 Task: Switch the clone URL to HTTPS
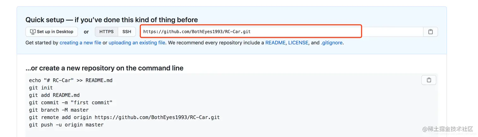point(107,32)
